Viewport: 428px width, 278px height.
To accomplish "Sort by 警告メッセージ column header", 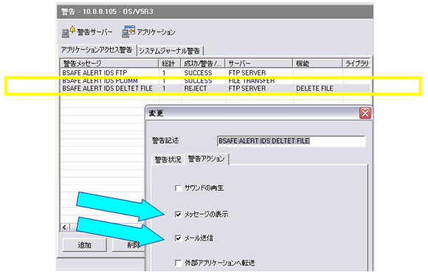I will click(x=109, y=63).
